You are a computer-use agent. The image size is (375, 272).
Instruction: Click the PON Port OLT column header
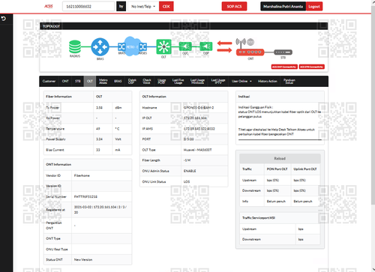pos(277,169)
